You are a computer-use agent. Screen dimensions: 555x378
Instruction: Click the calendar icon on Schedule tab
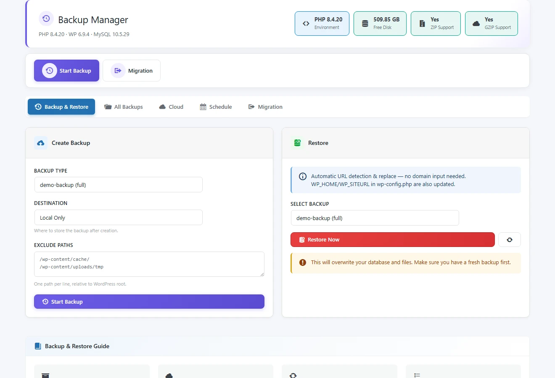203,107
